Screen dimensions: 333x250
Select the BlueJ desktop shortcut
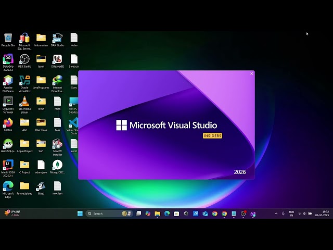(x=41, y=188)
